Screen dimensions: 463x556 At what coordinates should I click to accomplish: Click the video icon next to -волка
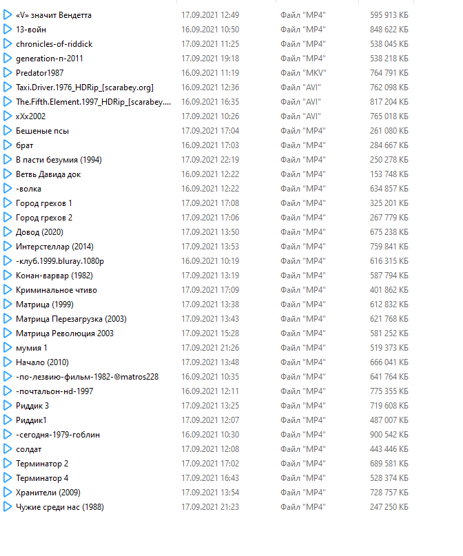(x=8, y=189)
